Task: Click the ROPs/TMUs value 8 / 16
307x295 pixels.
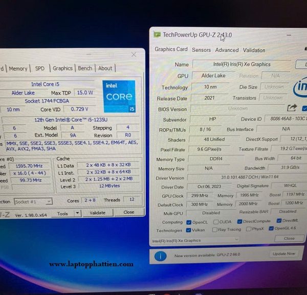Action: click(x=205, y=129)
